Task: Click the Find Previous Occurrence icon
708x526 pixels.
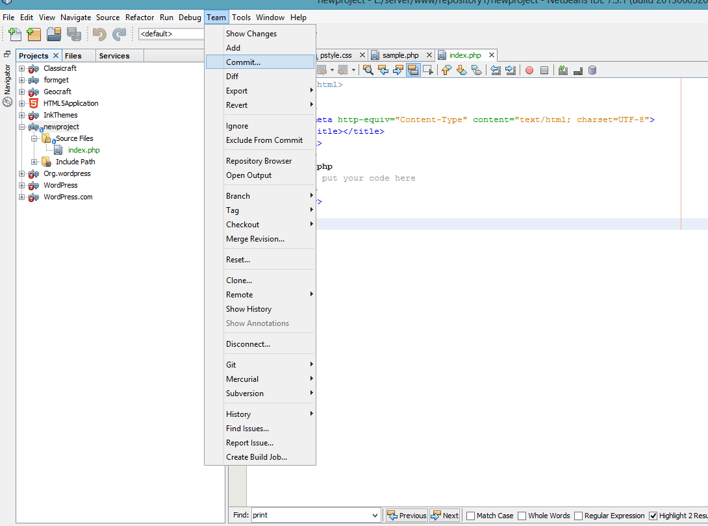Action: coord(383,70)
